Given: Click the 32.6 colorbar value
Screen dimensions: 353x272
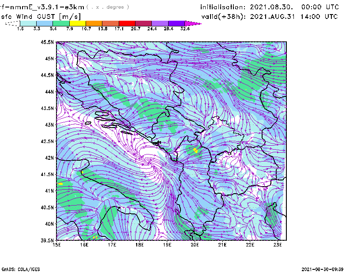Looking at the screenshot, I should (x=185, y=29).
